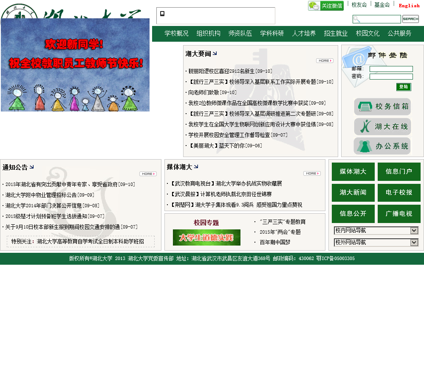Open the 公共服务 menu
The height and width of the screenshot is (386, 424).
[x=400, y=34]
